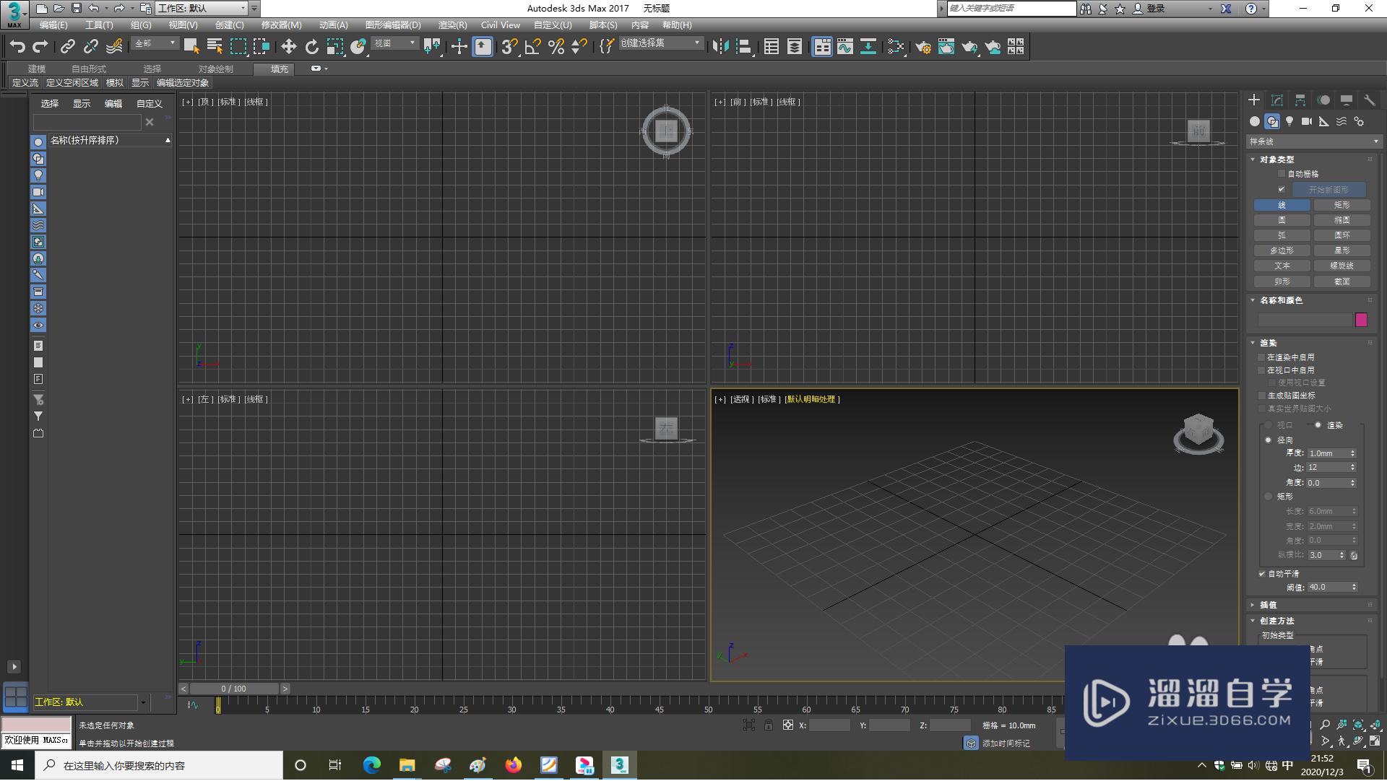Toggle the 3D Snaps icon

509,47
